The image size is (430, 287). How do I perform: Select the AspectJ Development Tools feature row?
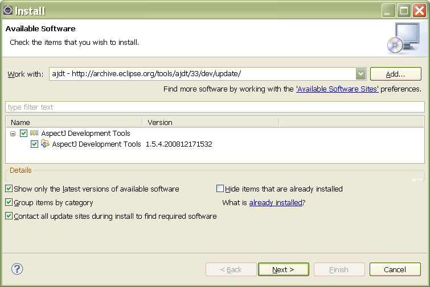coord(96,144)
